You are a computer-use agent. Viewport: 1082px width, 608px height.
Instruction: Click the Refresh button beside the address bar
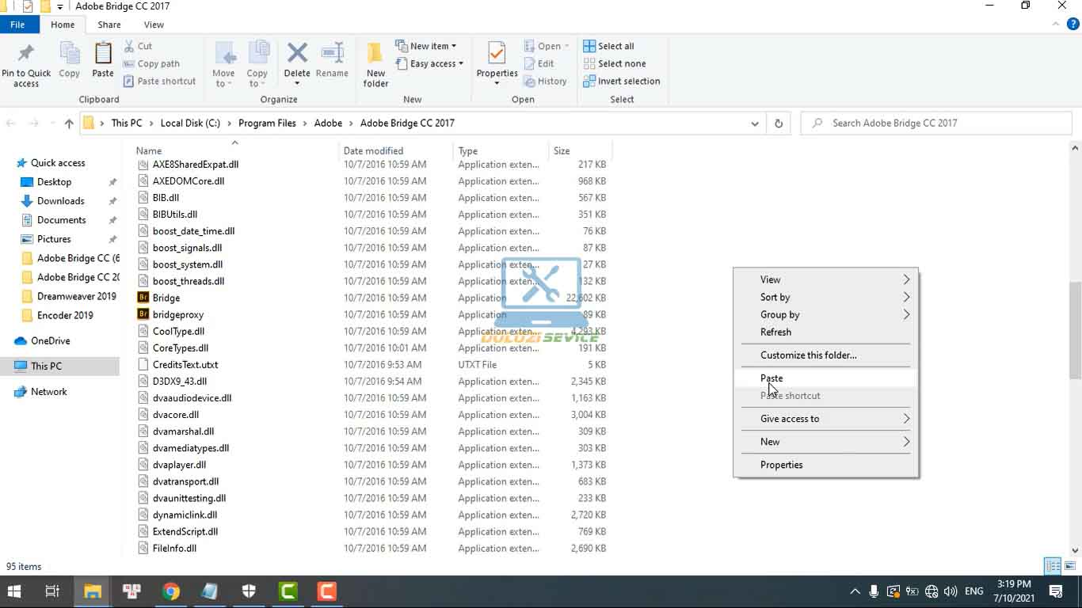(x=779, y=123)
